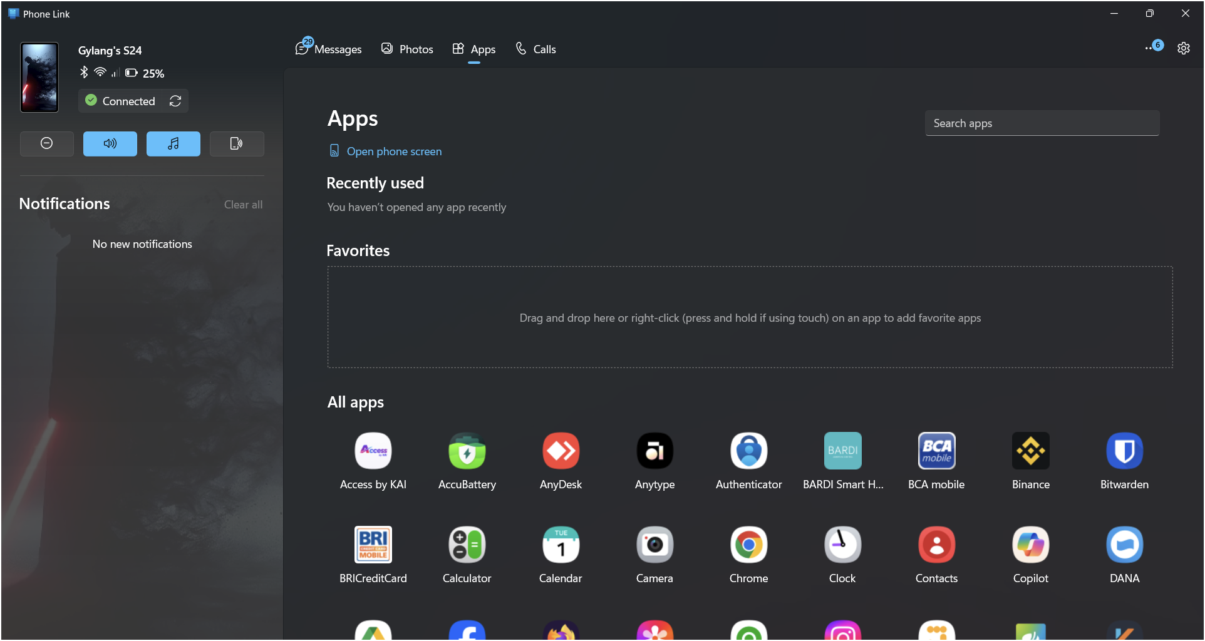Viewport: 1205px width, 641px height.
Task: Click the Recently used heading
Action: tap(375, 183)
